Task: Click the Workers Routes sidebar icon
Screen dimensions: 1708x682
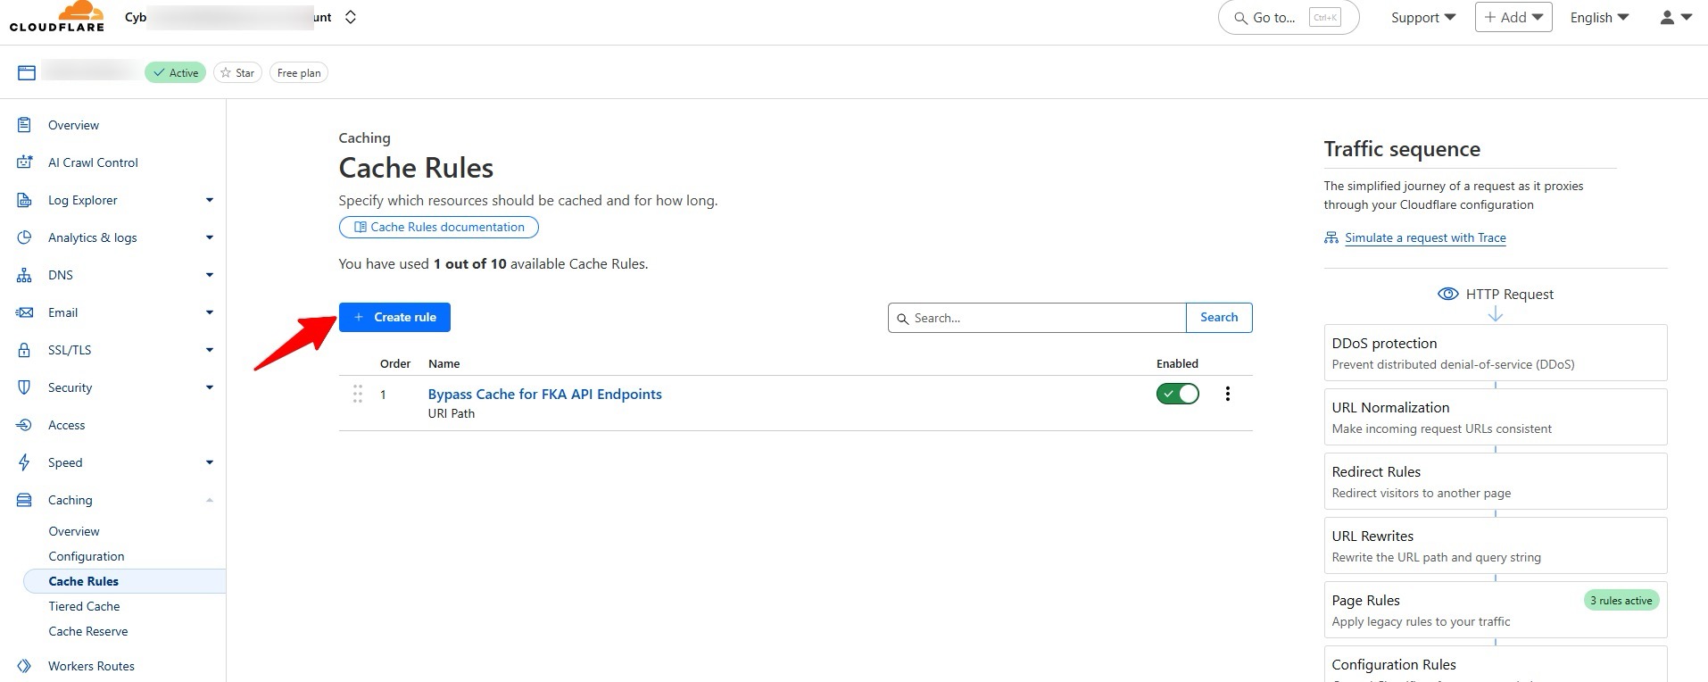Action: [x=24, y=666]
